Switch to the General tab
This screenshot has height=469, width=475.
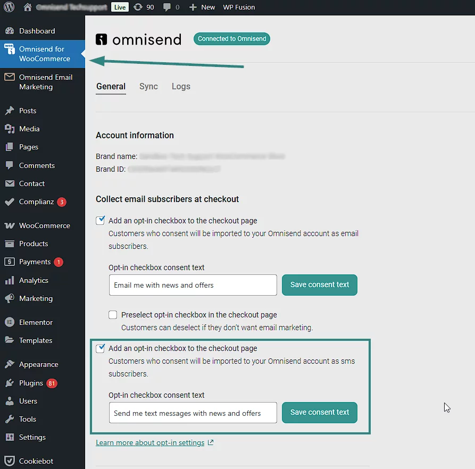point(111,87)
